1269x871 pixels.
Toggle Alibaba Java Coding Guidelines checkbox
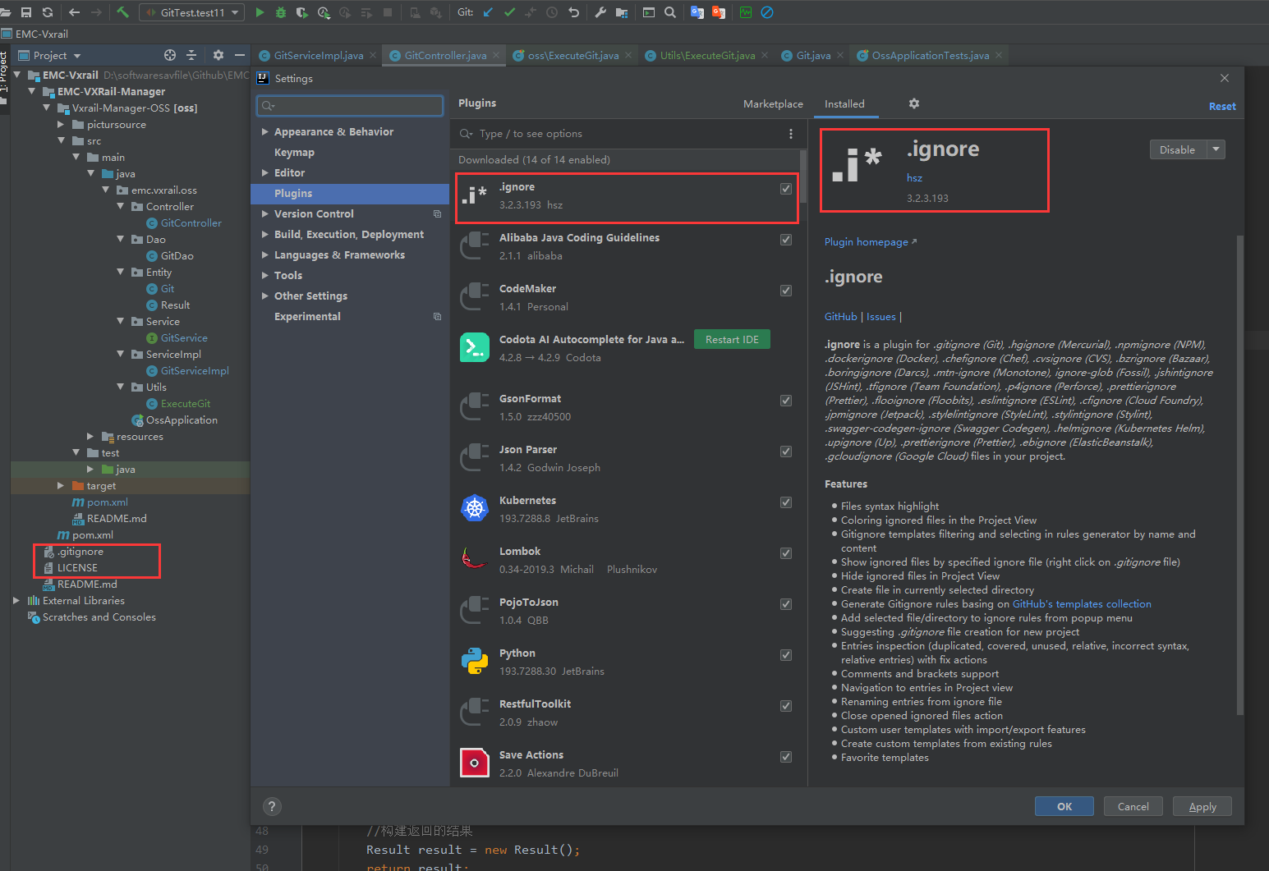pos(786,240)
